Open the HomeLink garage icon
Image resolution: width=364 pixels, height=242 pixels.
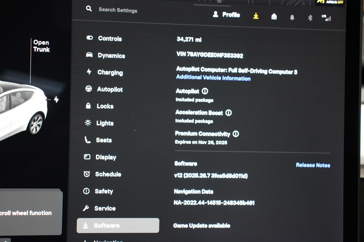coord(274,17)
